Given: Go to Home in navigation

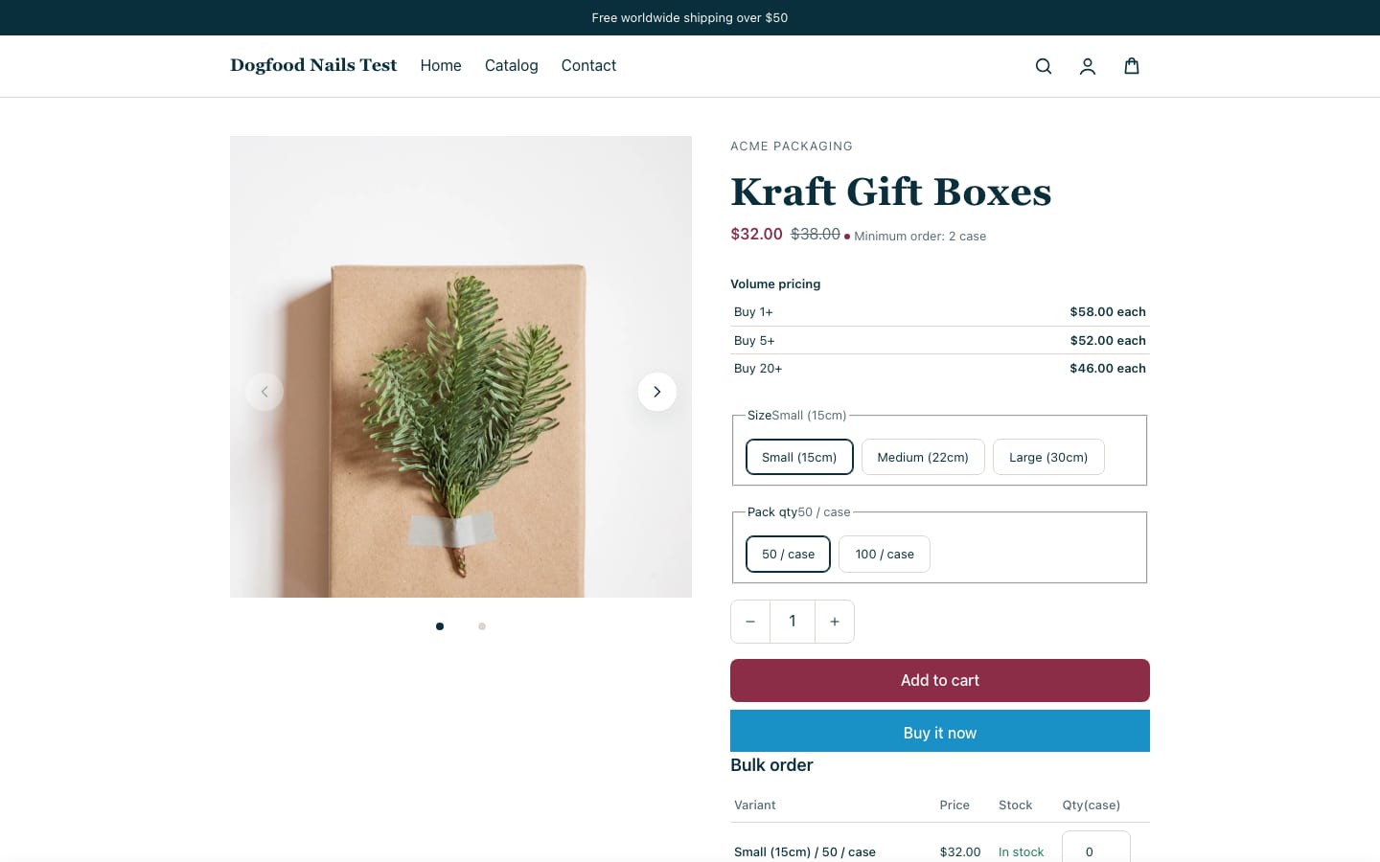Looking at the screenshot, I should [441, 65].
